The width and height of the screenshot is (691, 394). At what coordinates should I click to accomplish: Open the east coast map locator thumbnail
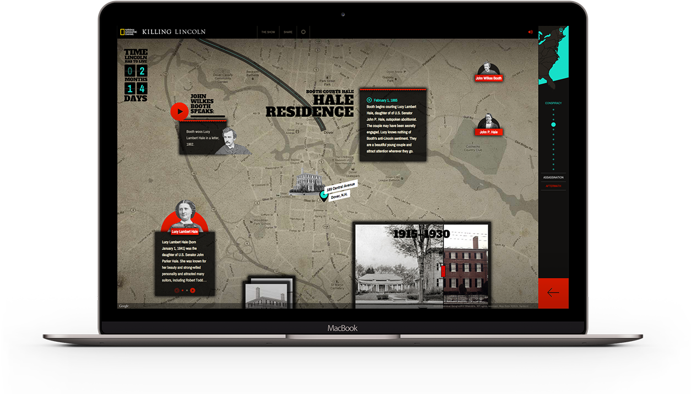[554, 55]
